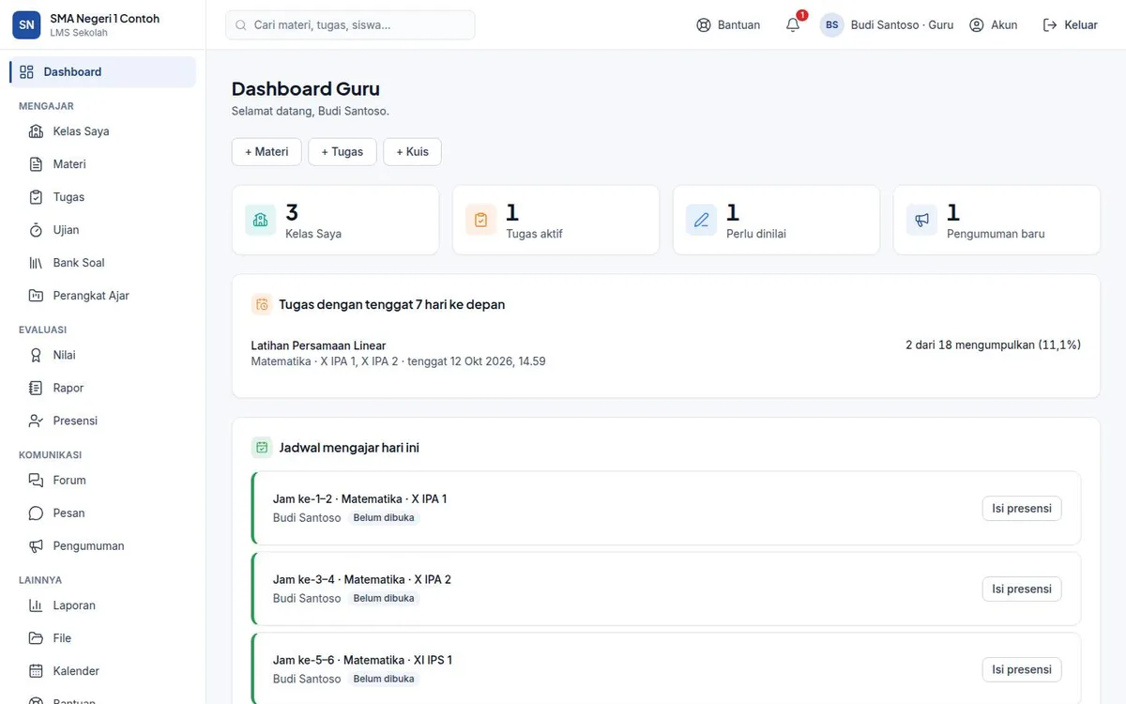This screenshot has width=1126, height=704.
Task: Click schedule row Jam ke-3–4 Matematika X IPA 2
Action: click(x=666, y=589)
